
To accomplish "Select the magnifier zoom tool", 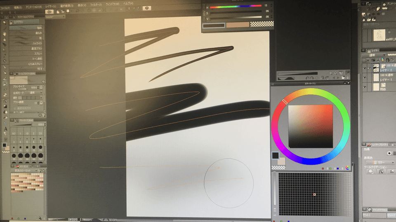I will (5, 23).
